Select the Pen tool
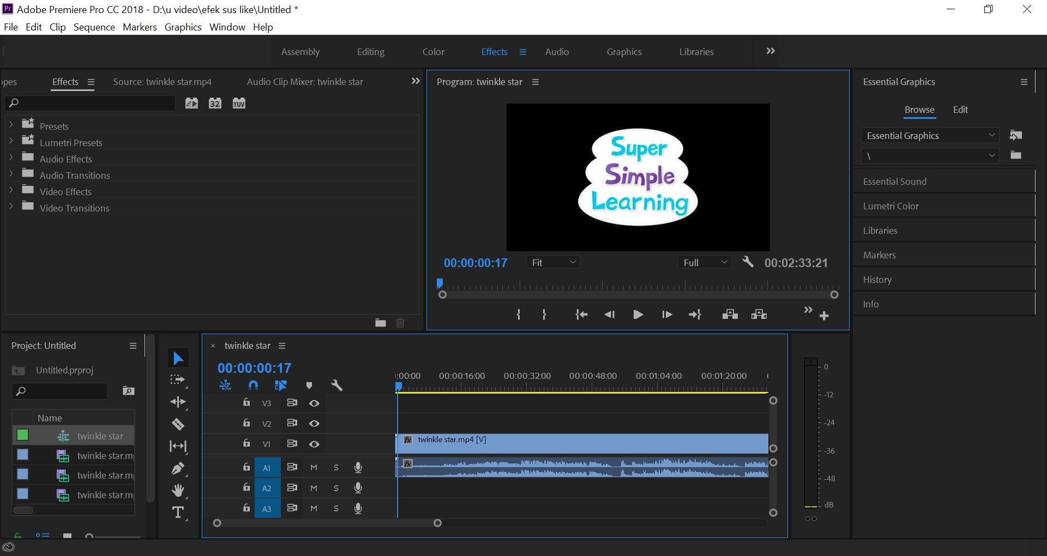 coord(178,468)
